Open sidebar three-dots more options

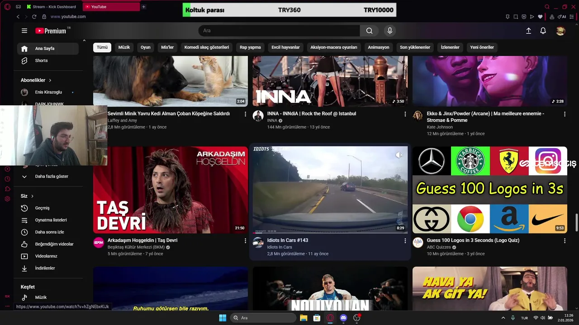tap(7, 306)
